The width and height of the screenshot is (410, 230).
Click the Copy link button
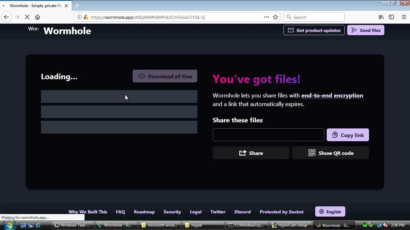[x=348, y=135]
